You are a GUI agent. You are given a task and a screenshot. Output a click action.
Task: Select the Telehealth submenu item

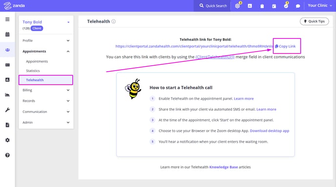click(x=46, y=80)
